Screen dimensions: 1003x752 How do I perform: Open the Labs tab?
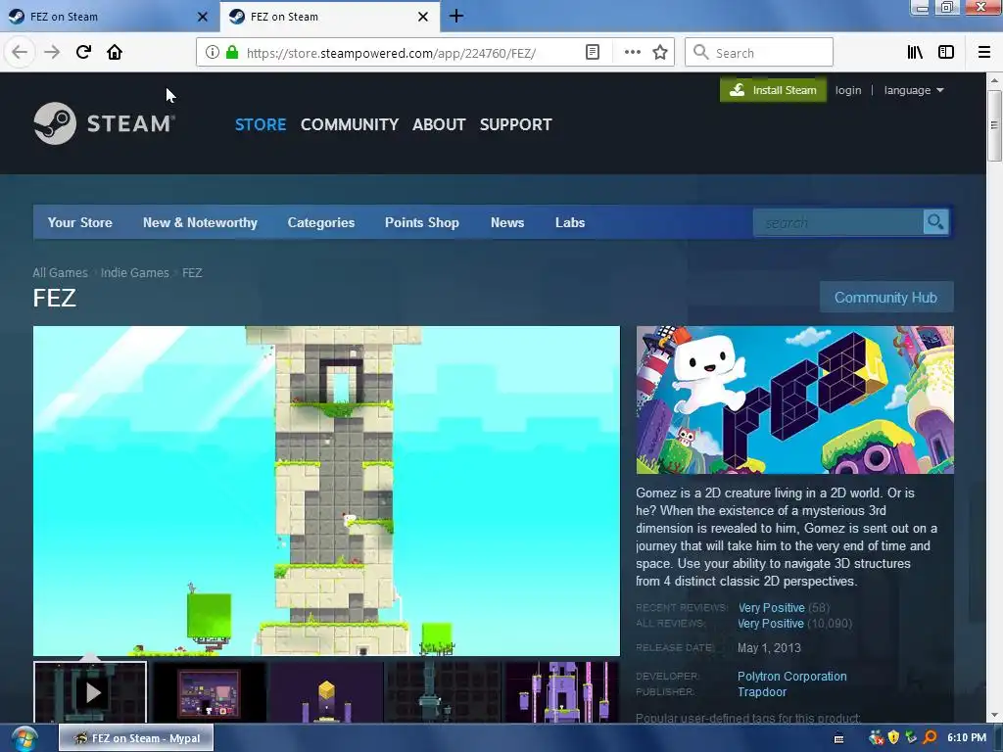[570, 222]
